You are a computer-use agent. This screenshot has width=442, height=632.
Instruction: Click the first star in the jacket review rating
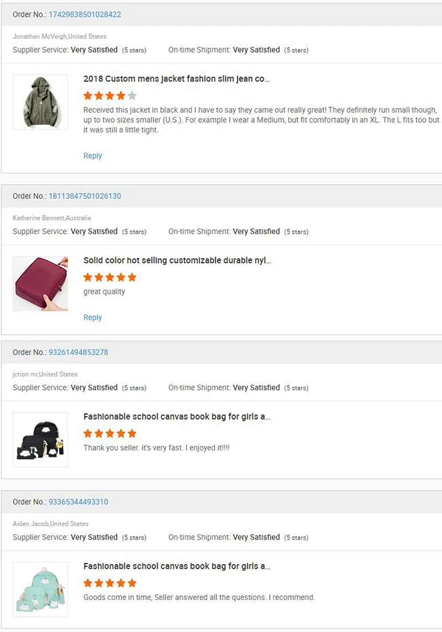point(88,96)
